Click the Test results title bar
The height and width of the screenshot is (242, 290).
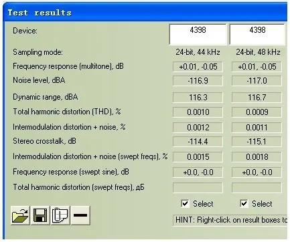(145, 13)
